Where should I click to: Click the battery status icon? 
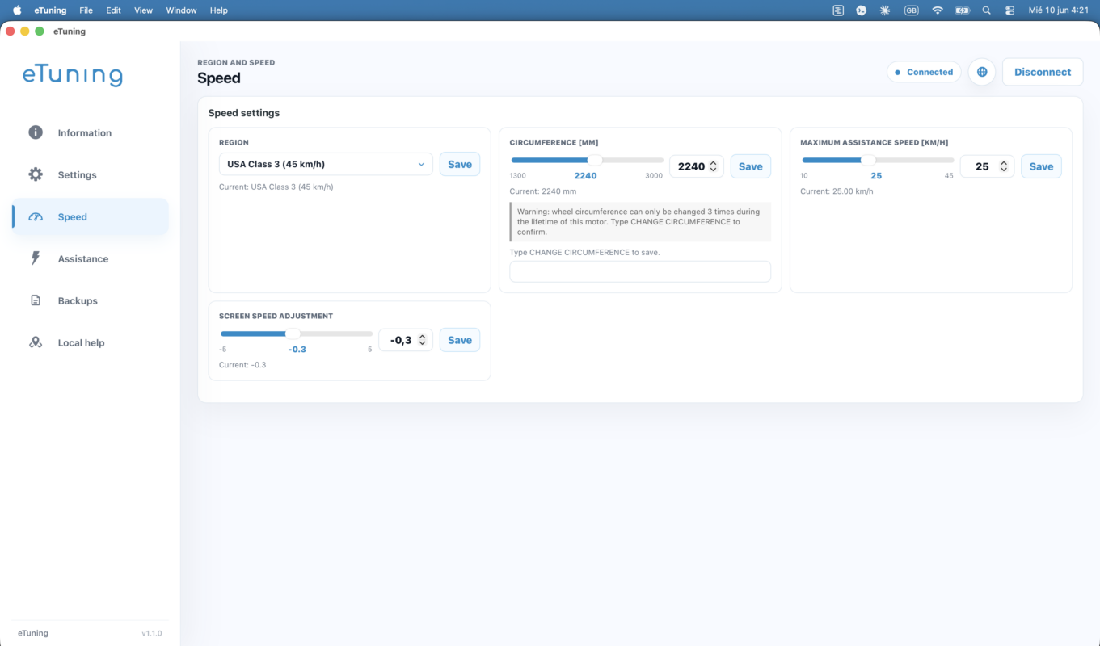[x=962, y=10]
